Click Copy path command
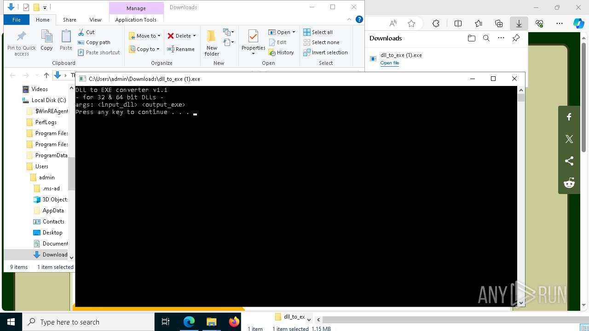 [94, 42]
